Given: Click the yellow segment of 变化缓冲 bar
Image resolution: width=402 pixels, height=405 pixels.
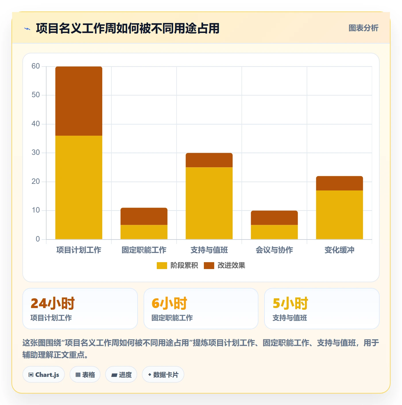Looking at the screenshot, I should click(339, 215).
